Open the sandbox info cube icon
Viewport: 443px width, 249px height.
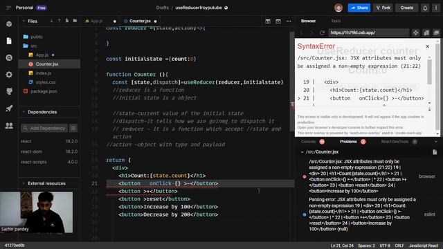pyautogui.click(x=9, y=24)
